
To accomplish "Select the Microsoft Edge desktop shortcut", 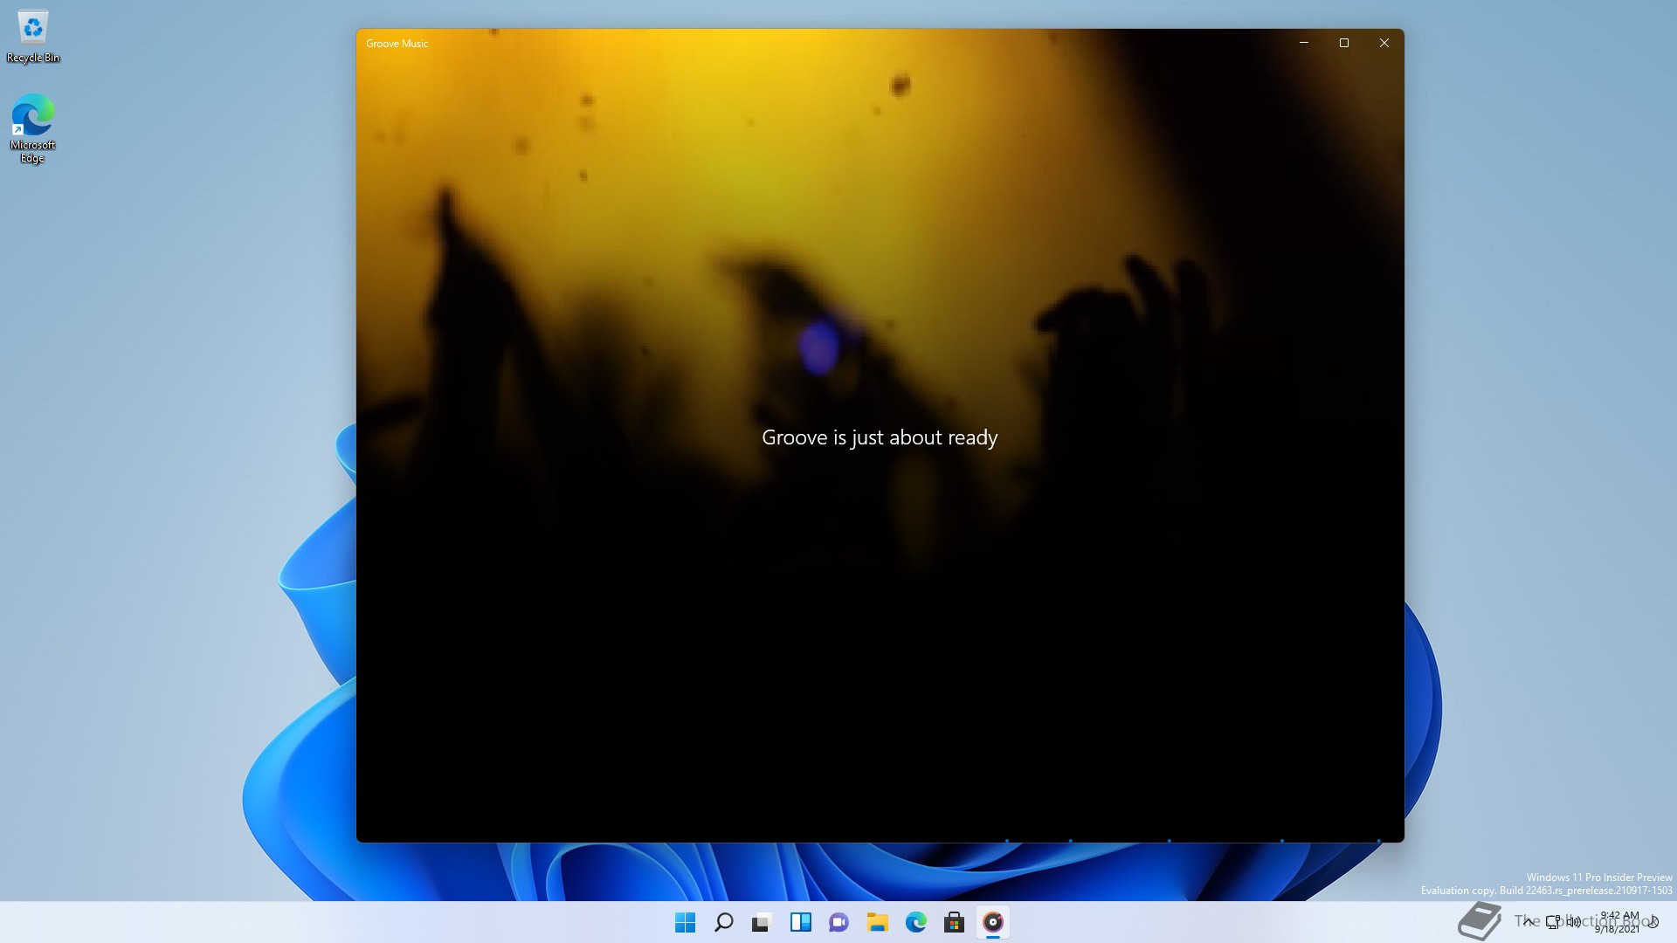I will pos(32,128).
